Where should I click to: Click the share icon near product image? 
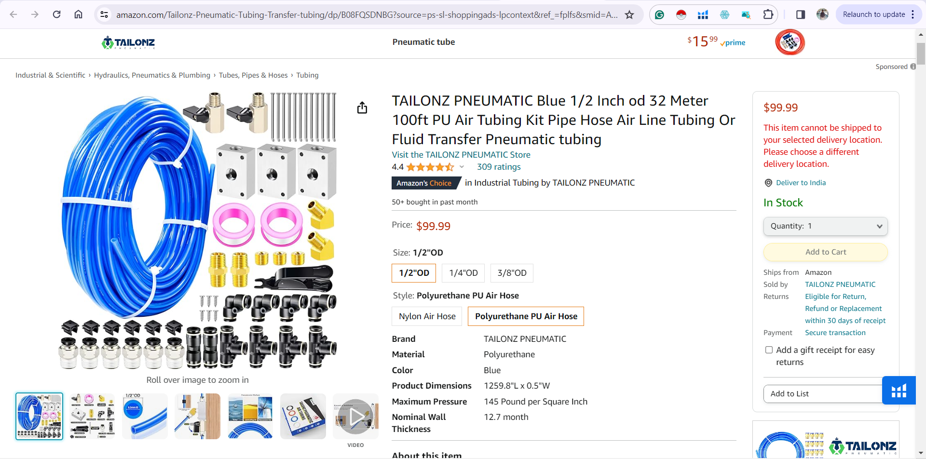[x=362, y=108]
